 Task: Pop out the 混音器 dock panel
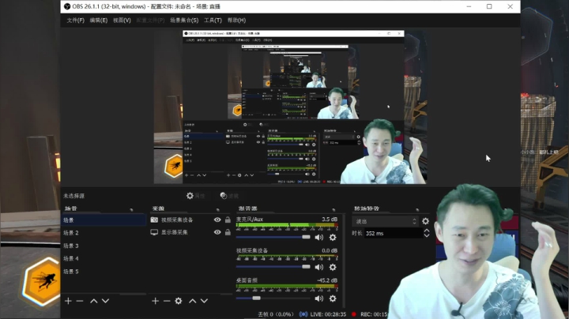pyautogui.click(x=333, y=209)
